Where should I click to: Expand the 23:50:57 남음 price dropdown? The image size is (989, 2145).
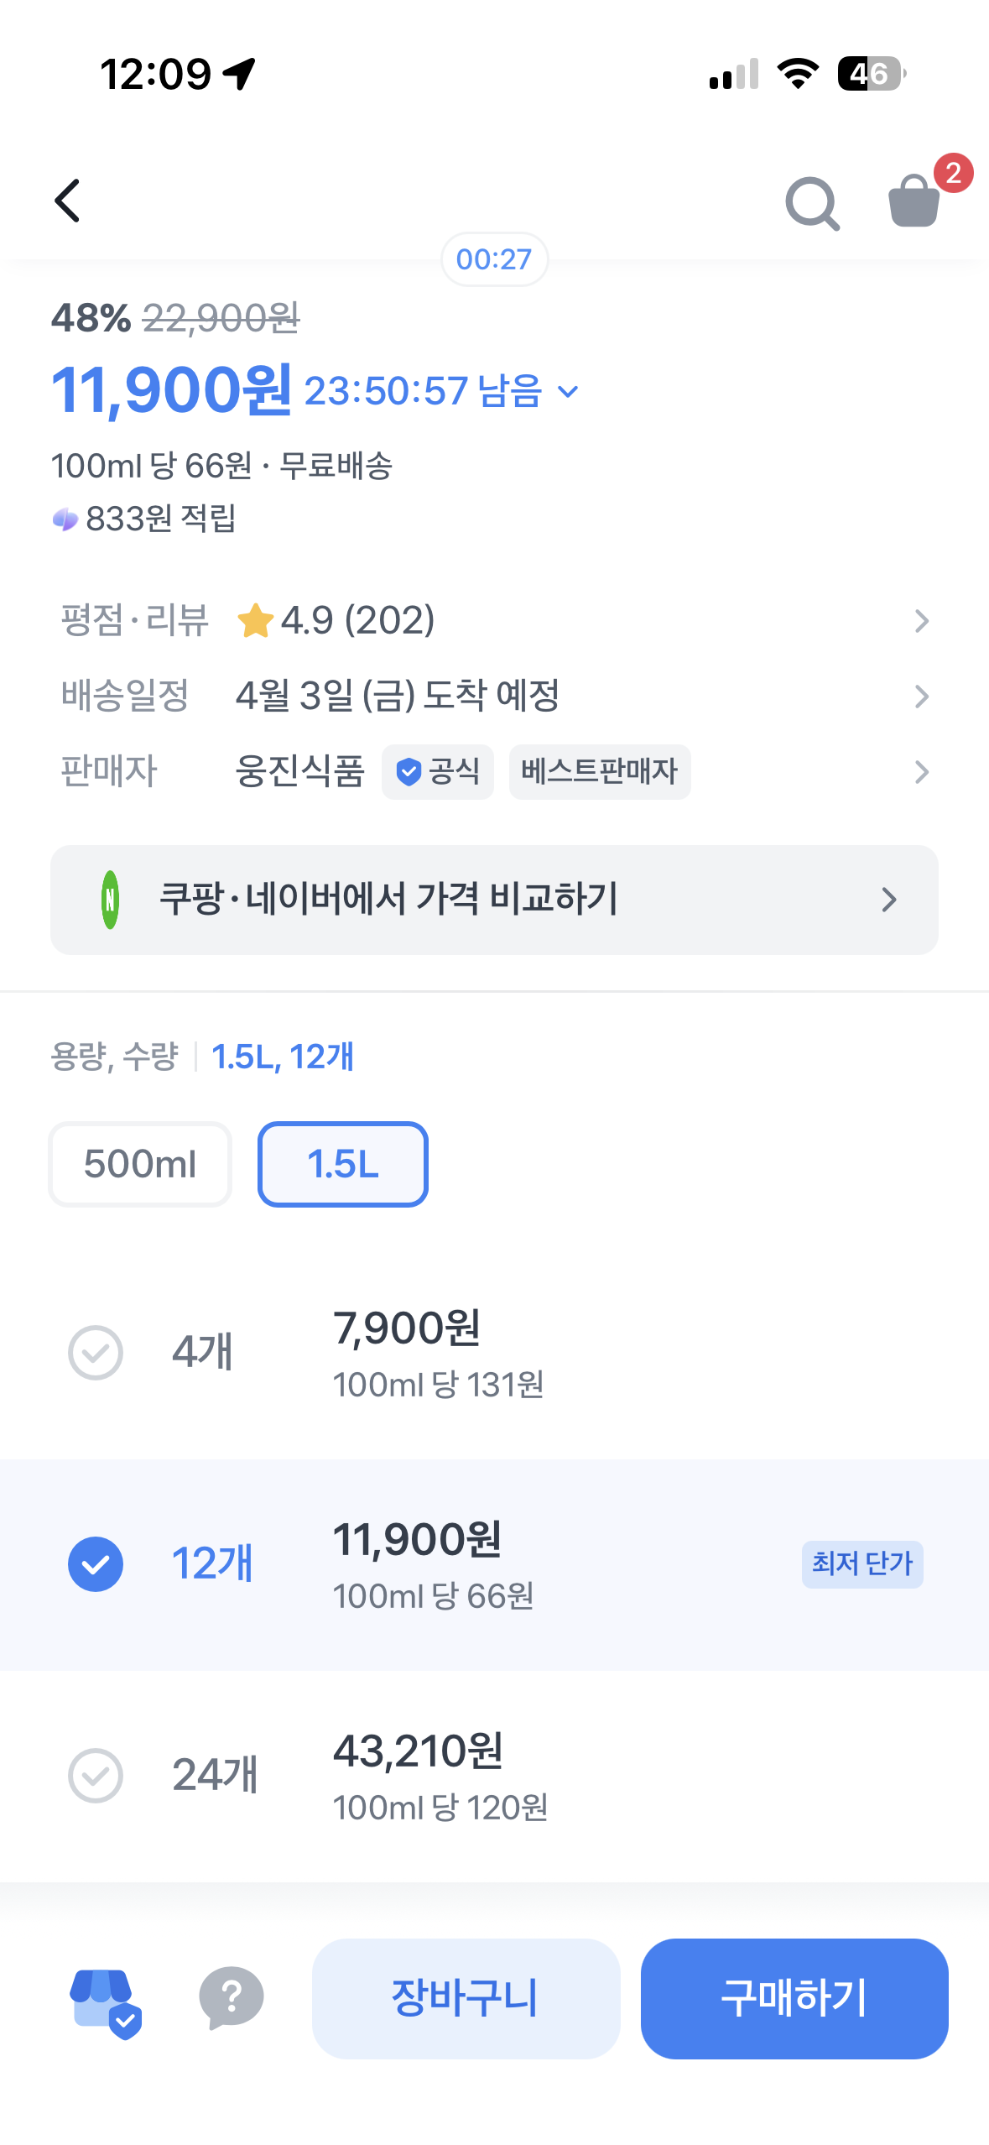441,391
